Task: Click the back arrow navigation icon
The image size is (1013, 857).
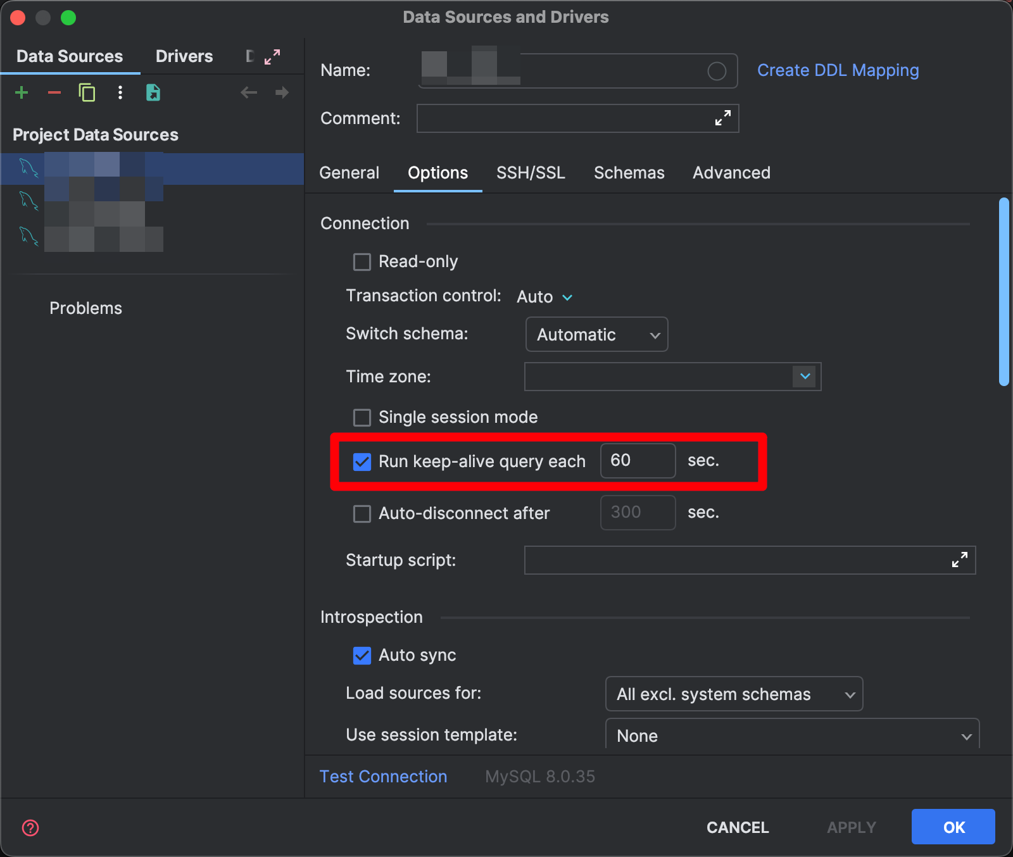Action: (x=249, y=93)
